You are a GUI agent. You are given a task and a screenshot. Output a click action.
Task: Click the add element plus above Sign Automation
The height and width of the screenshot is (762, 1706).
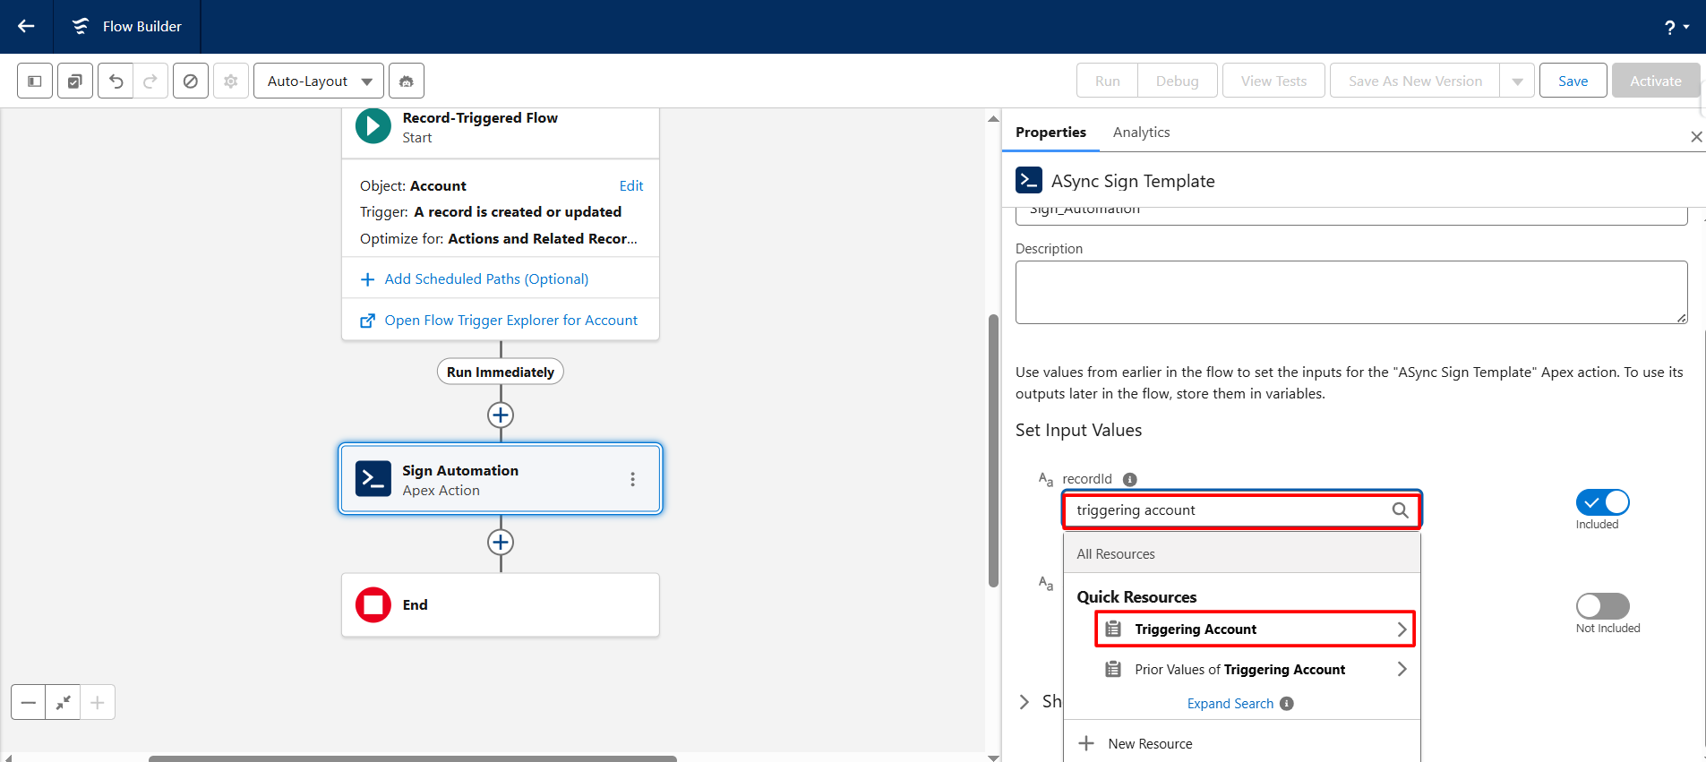point(501,415)
